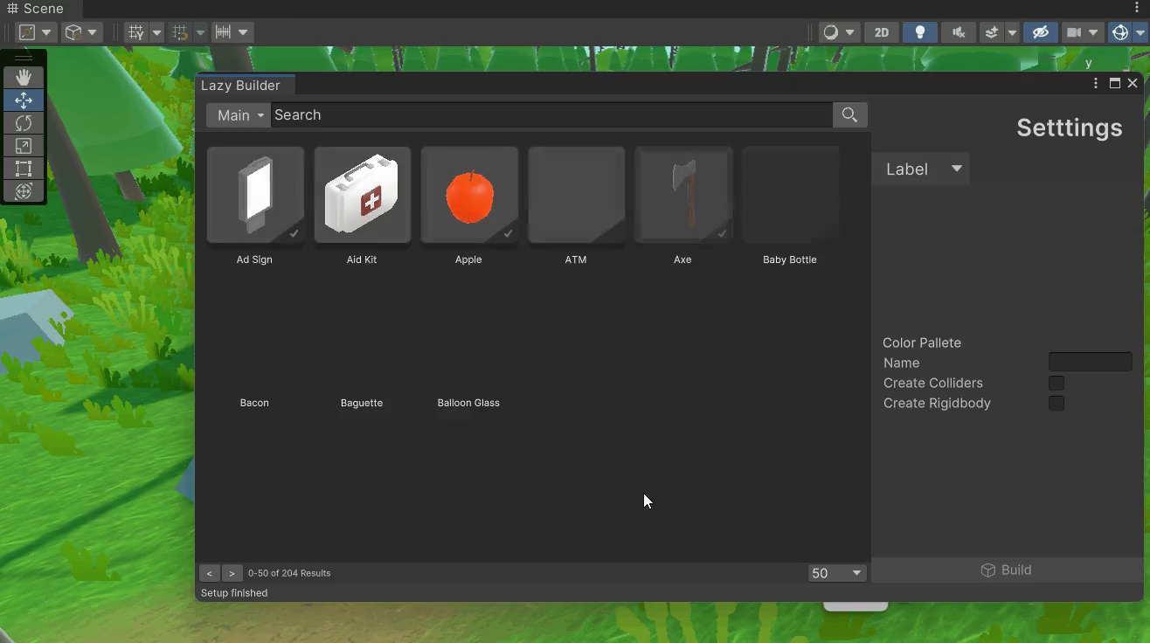Open the Label settings dropdown
The width and height of the screenshot is (1150, 643).
click(x=921, y=169)
